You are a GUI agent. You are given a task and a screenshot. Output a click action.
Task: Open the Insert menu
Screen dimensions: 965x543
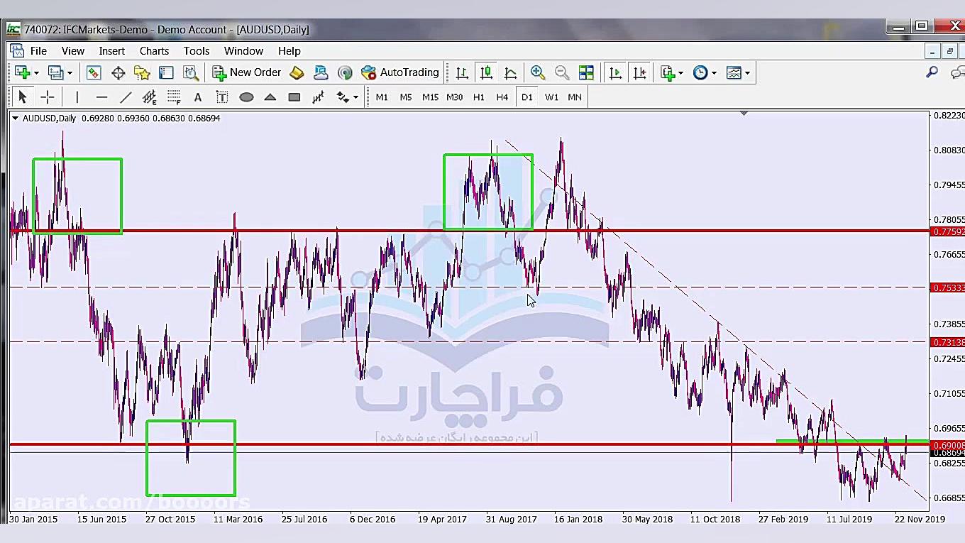(x=111, y=51)
